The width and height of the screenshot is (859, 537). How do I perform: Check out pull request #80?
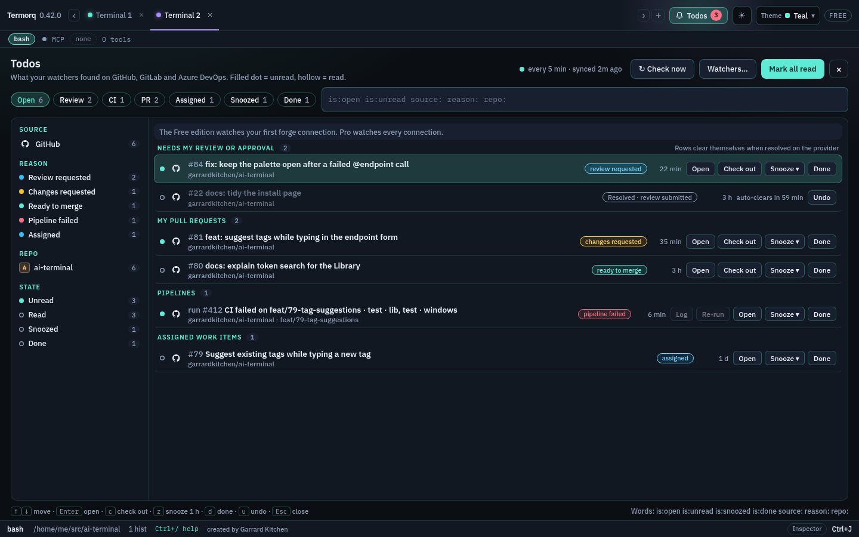(740, 270)
